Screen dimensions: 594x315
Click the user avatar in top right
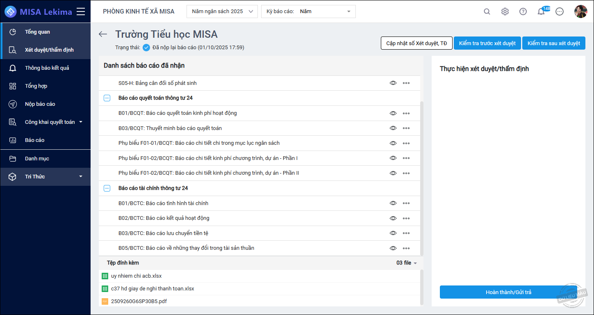coord(580,11)
